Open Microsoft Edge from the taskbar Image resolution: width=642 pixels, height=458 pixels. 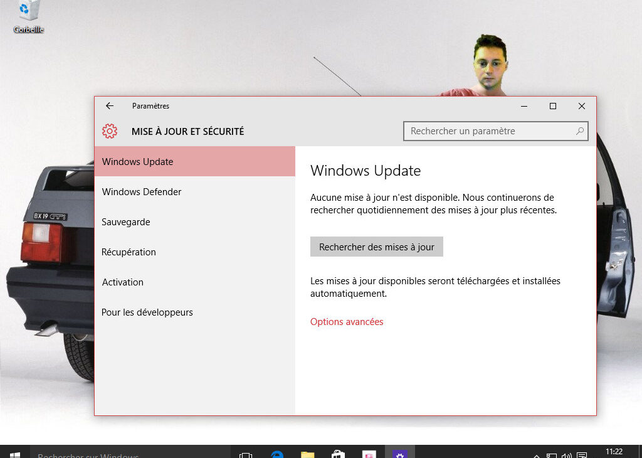(x=277, y=454)
